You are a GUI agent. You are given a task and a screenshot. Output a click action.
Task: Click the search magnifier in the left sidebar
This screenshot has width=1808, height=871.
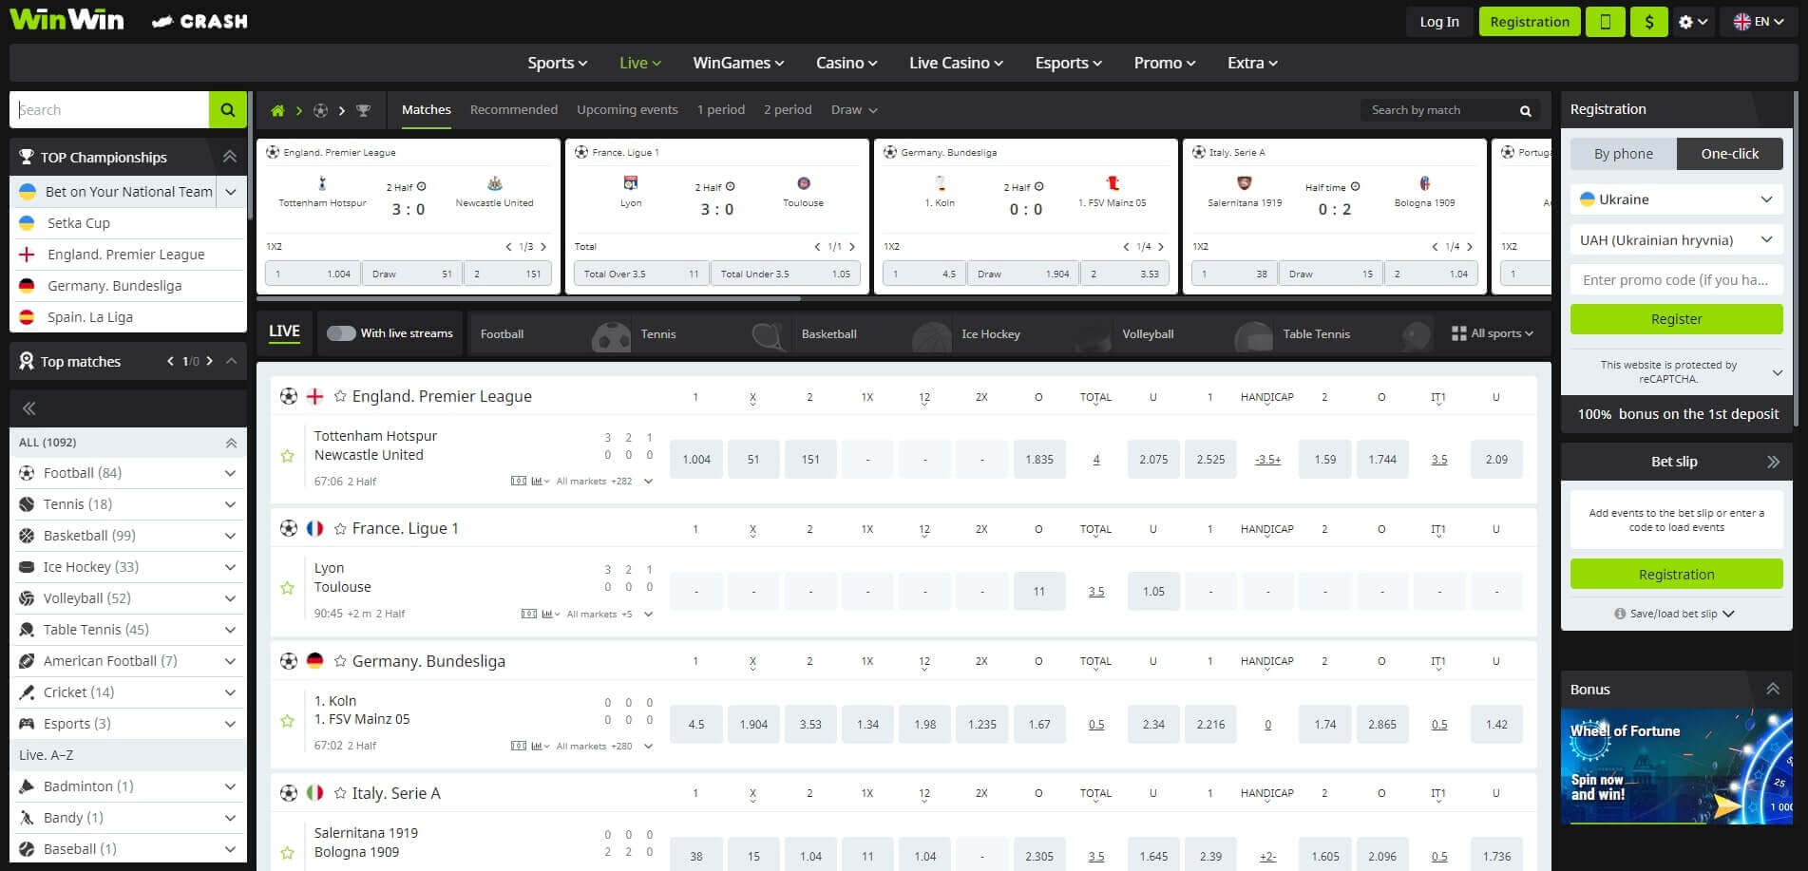pos(228,109)
